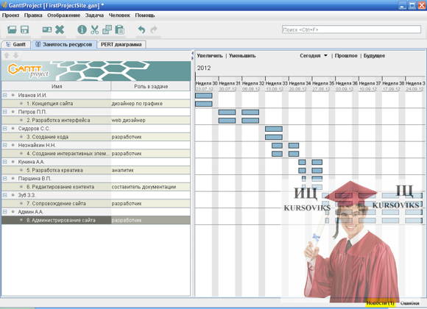Viewport: 427px width, 309px height.
Task: Select the Разработка интерфейса task row
Action: (x=96, y=120)
